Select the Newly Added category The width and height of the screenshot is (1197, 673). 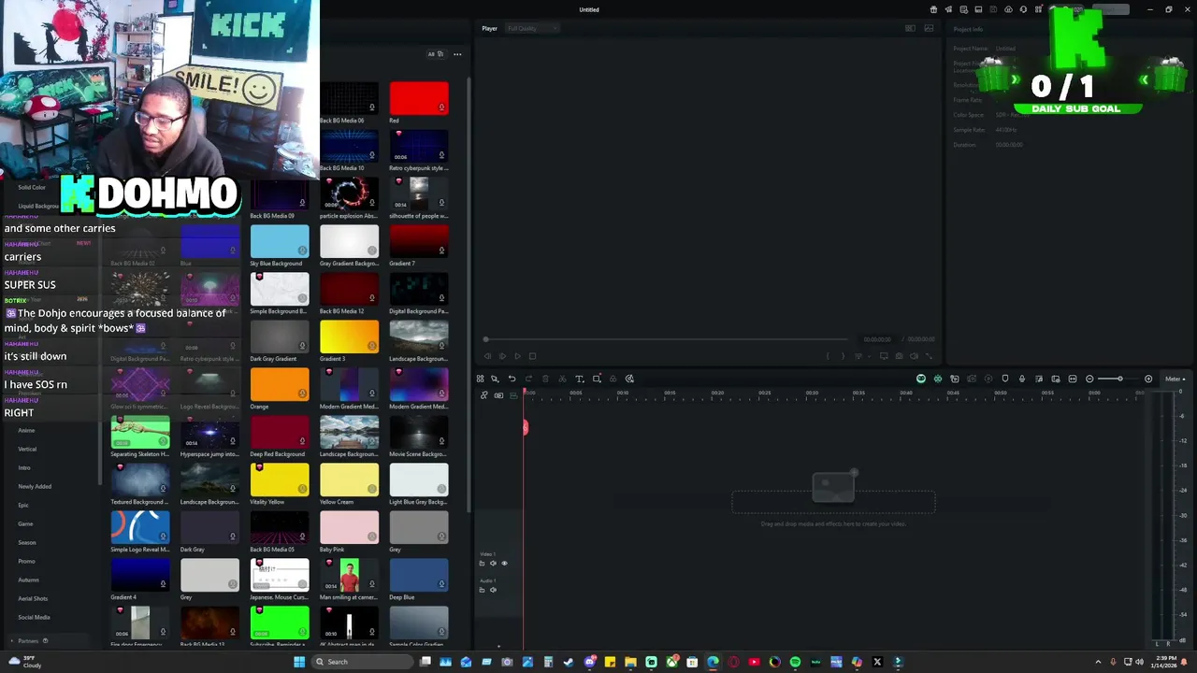coord(35,486)
